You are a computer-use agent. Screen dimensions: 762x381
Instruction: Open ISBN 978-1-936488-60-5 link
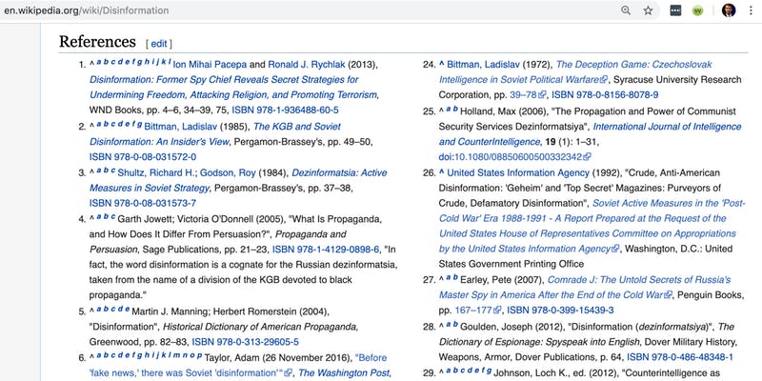pos(285,110)
